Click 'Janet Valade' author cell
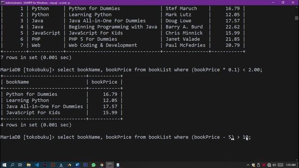Image resolution: width=299 pixels, height=168 pixels. (183, 39)
